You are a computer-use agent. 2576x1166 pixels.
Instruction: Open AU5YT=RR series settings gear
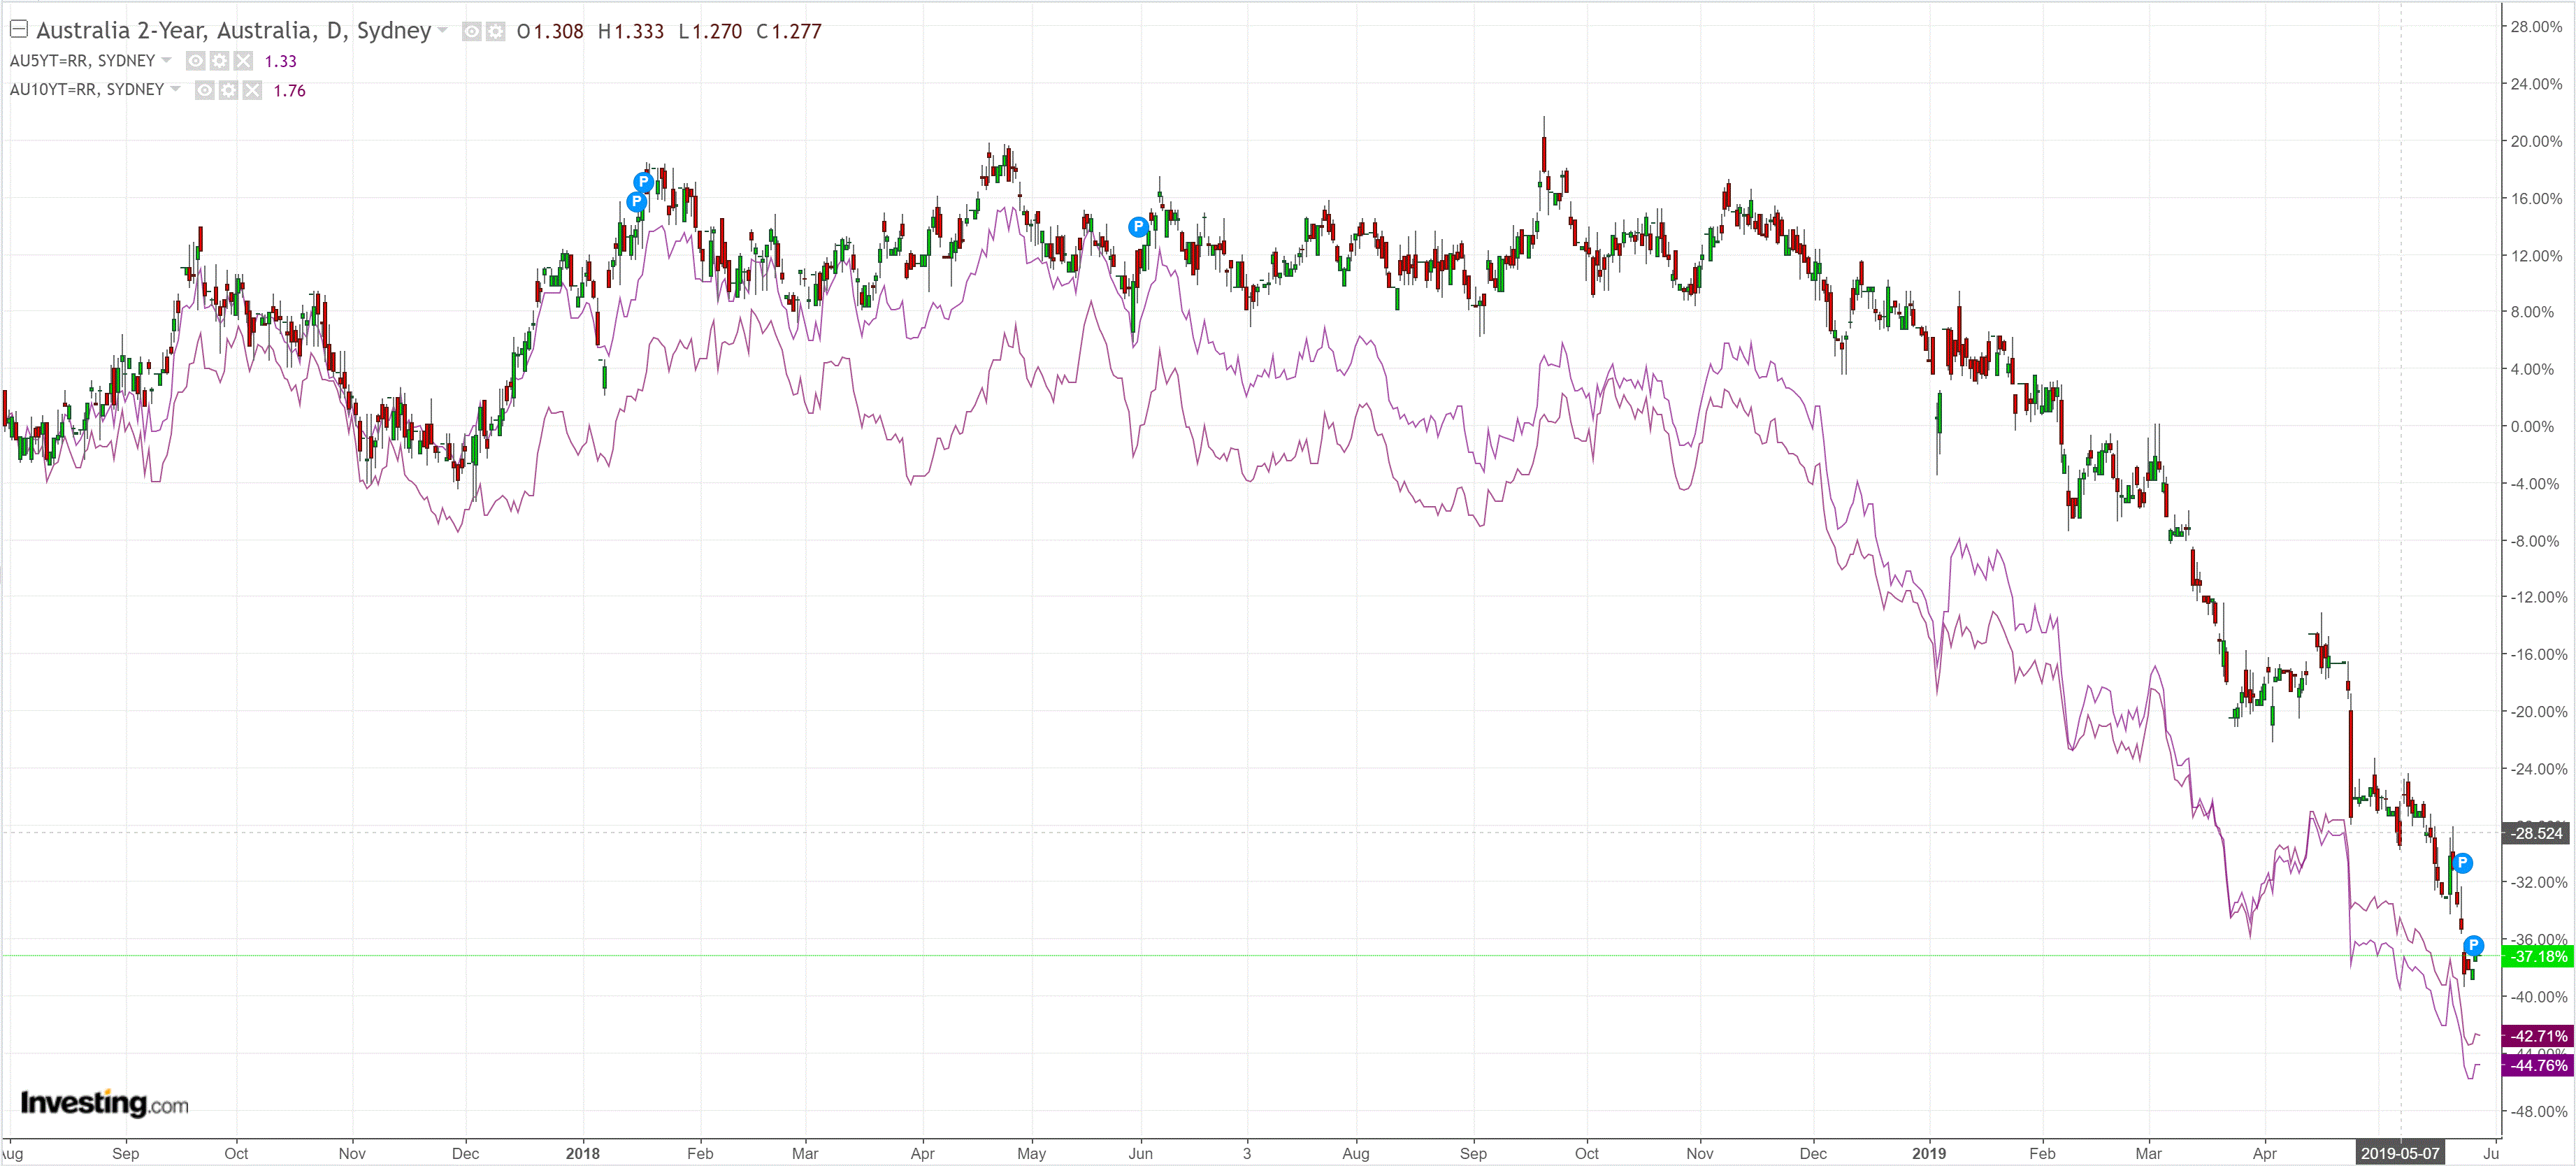pyautogui.click(x=220, y=61)
